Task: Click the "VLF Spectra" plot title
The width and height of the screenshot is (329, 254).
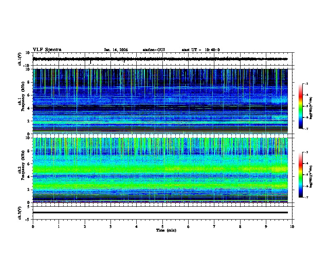Action: [47, 50]
